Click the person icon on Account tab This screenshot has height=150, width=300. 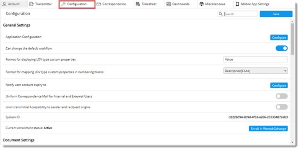point(4,4)
